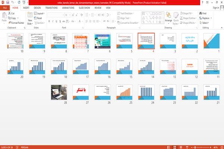Open the FILE tab
The height and width of the screenshot is (149, 224).
[5, 8]
